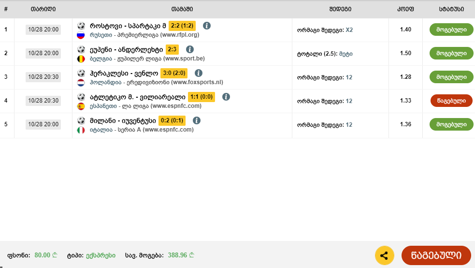Click მოგებული status badge in row 1

coord(451,30)
